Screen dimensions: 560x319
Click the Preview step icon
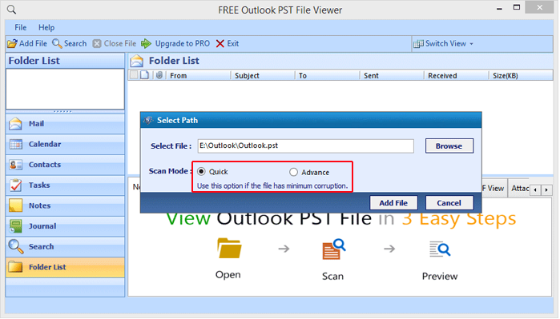(440, 249)
